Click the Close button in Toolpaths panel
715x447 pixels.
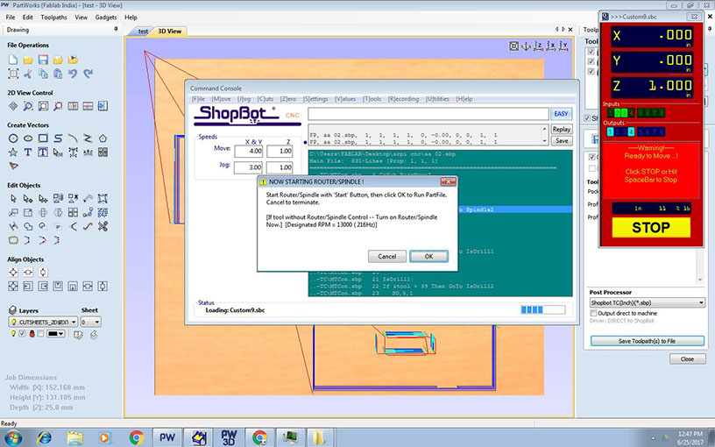[x=687, y=359]
